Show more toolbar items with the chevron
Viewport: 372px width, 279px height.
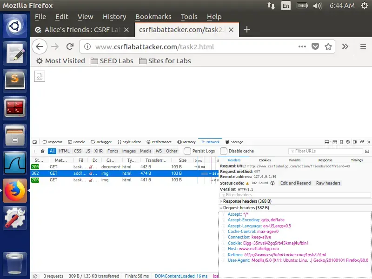click(x=345, y=47)
